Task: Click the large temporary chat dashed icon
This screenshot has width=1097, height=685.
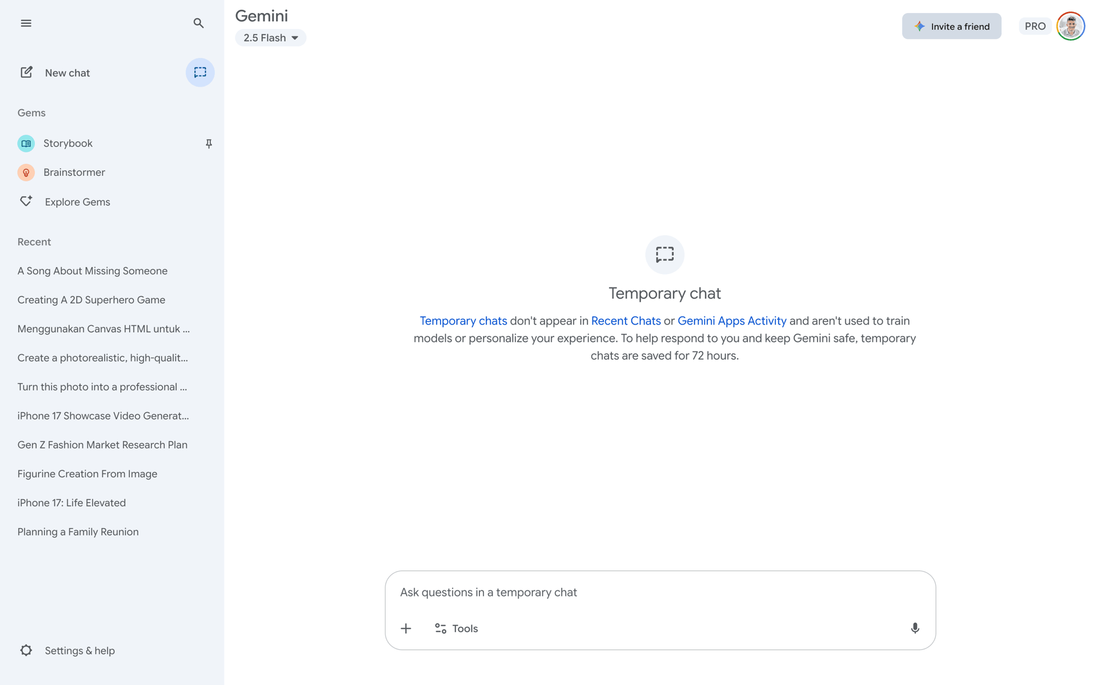Action: coord(664,255)
